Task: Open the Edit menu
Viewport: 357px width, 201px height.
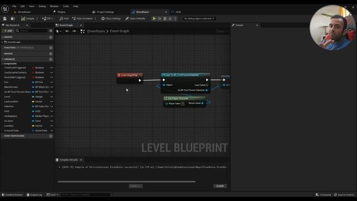Action: (x=22, y=6)
